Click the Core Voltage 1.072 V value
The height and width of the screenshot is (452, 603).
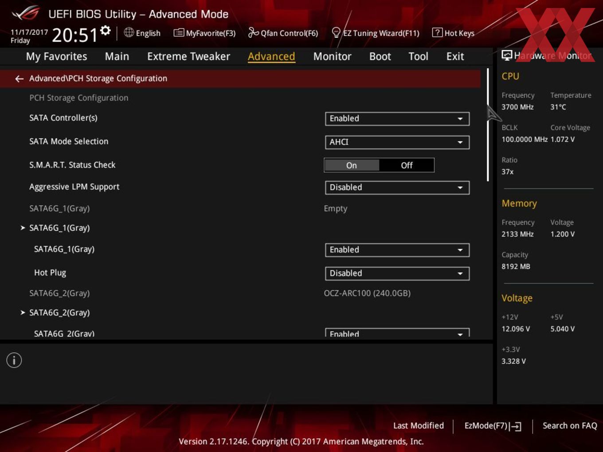pos(563,139)
